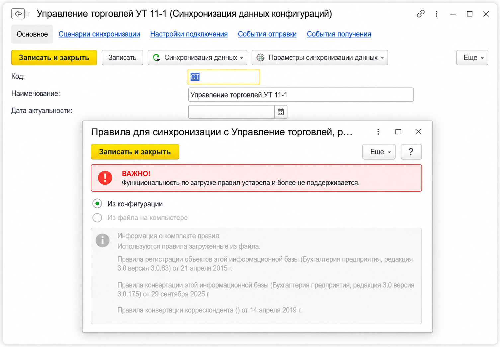Open help with the question mark button
500x347 pixels.
point(411,152)
